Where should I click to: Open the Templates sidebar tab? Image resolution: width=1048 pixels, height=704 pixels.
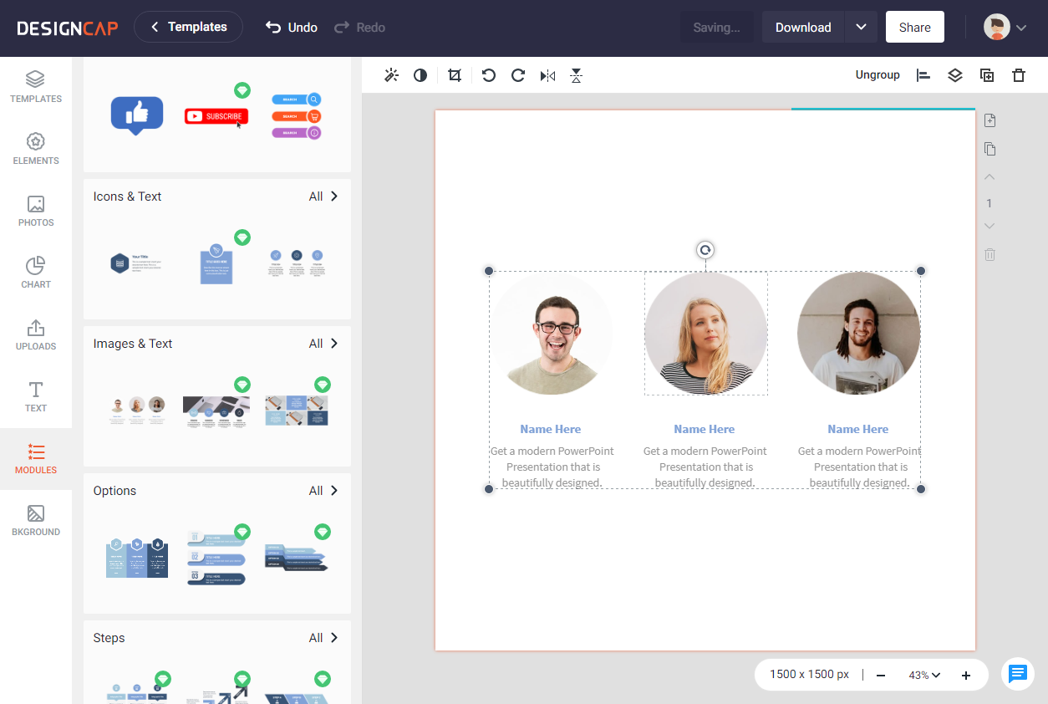(36, 87)
